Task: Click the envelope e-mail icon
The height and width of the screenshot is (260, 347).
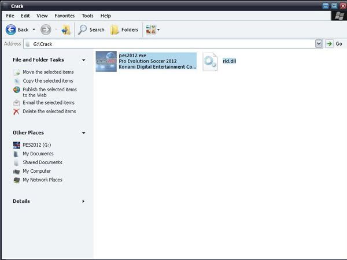Action: point(16,103)
